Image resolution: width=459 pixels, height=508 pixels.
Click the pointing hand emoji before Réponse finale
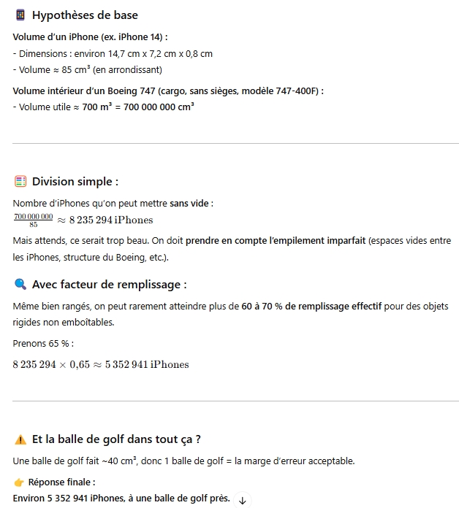point(19,482)
